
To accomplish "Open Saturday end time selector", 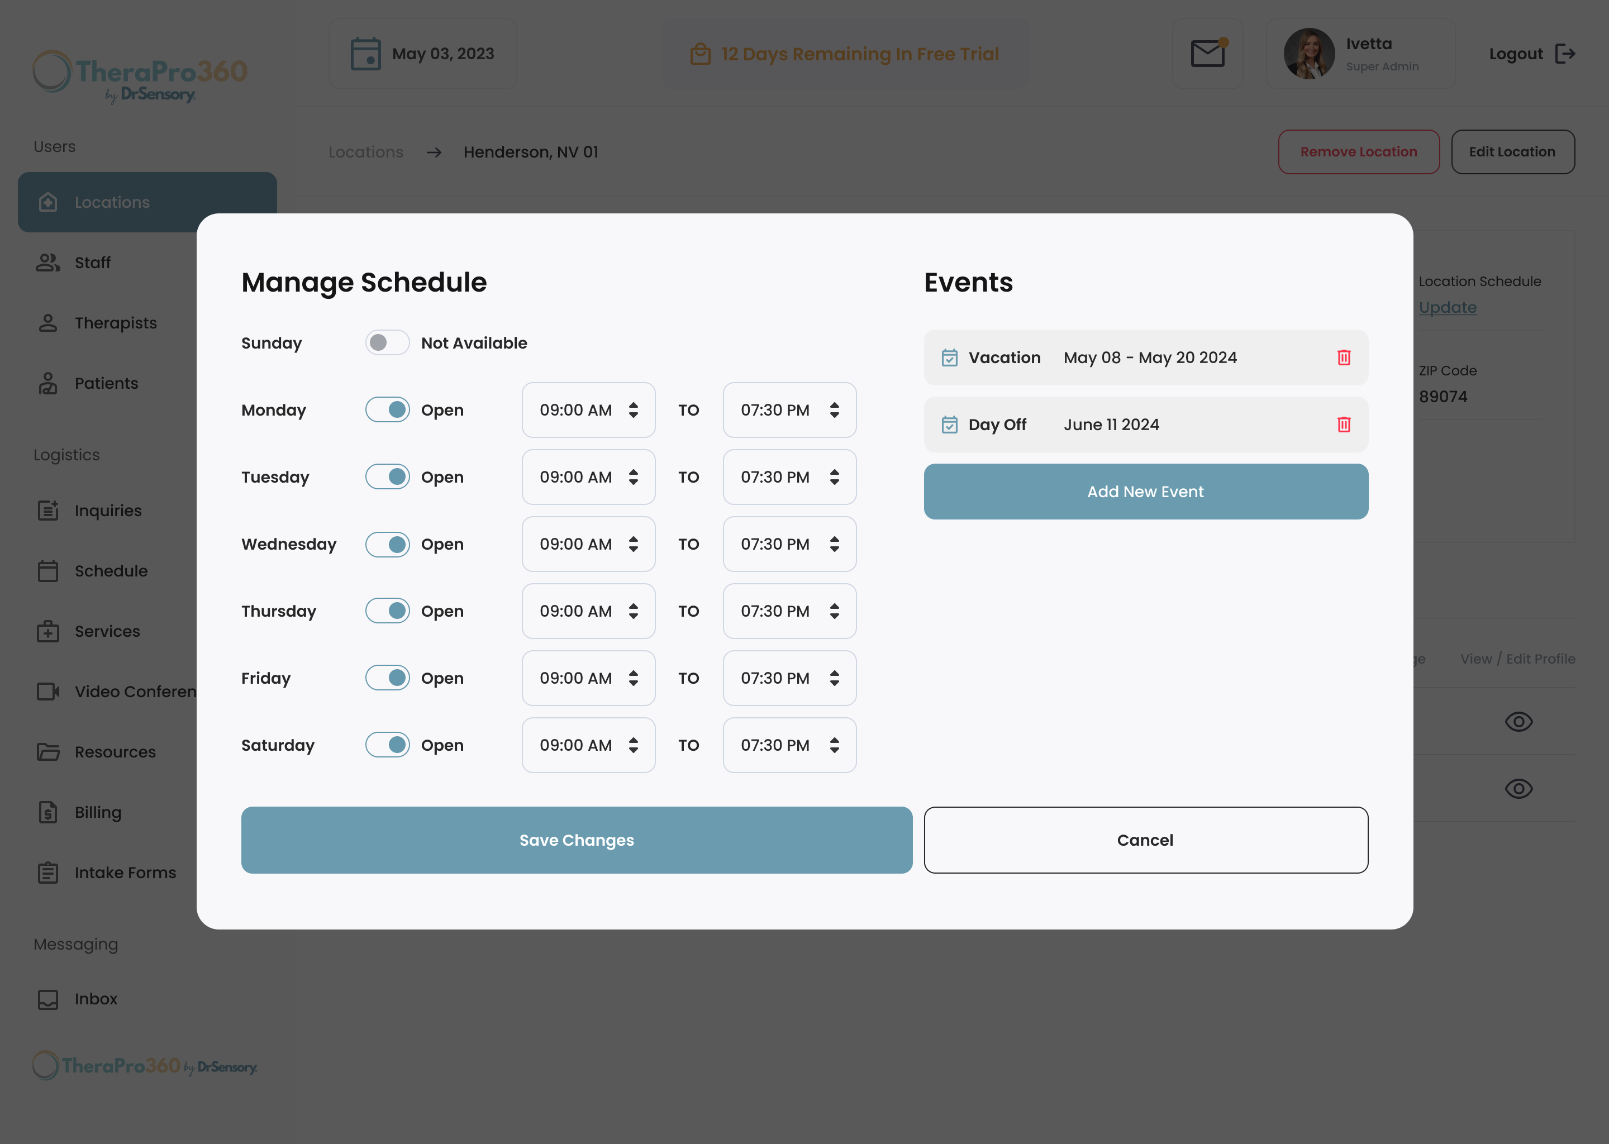I will 789,745.
